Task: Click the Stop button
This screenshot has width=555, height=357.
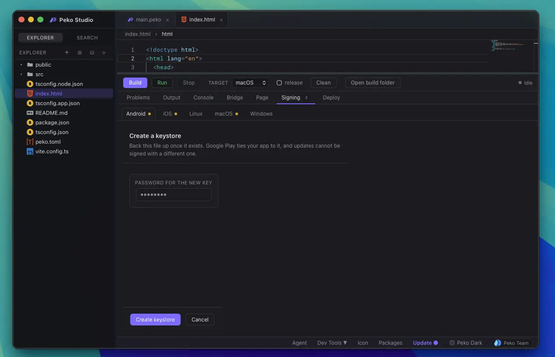Action: tap(189, 83)
